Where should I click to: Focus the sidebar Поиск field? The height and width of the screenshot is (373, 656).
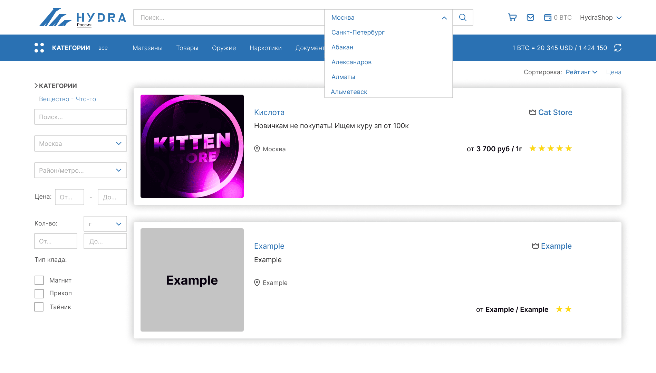point(80,117)
